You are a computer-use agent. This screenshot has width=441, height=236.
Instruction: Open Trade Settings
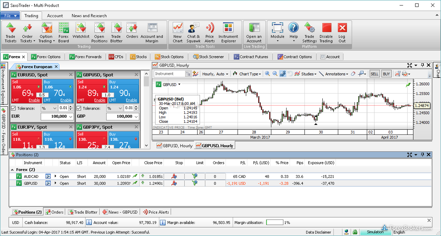[309, 33]
